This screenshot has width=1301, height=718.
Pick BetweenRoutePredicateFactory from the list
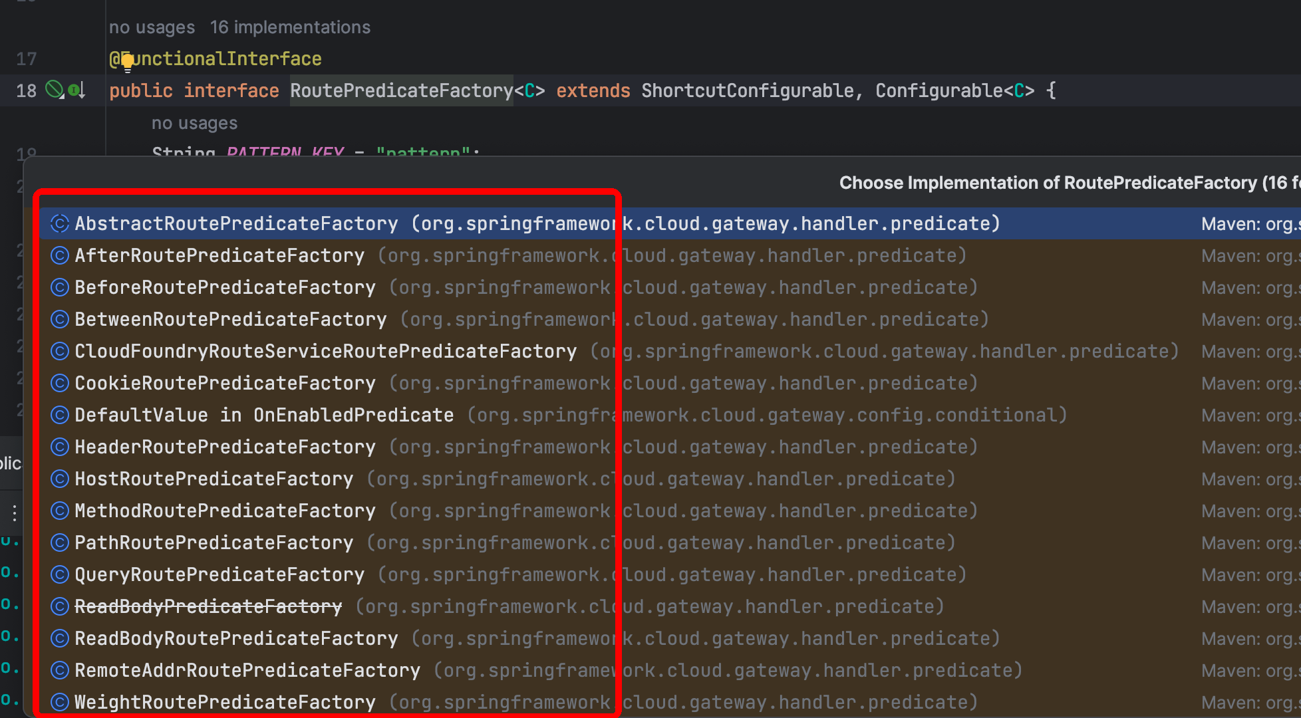(x=670, y=319)
